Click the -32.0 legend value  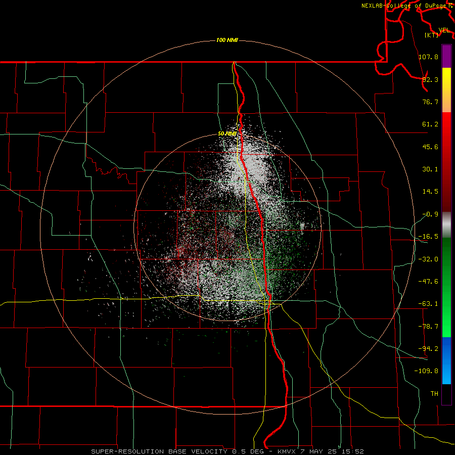(428, 259)
